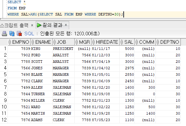Image resolution: width=186 pixels, height=126 pixels.
Task: Select the JONES name cell
Action: coord(42,68)
